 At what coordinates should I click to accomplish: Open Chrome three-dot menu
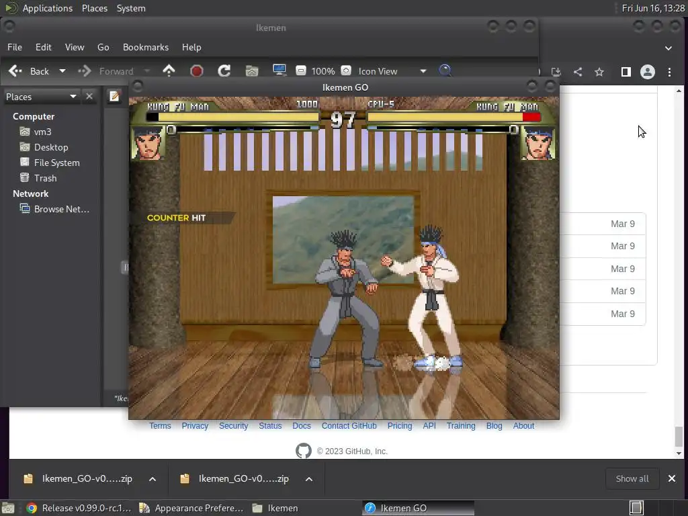coord(670,72)
